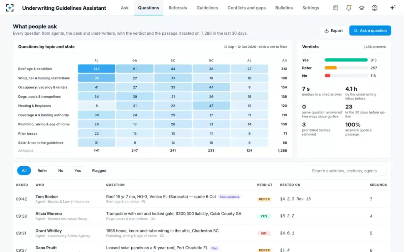Click the Yes verdict green bar
Image resolution: width=404 pixels, height=252 pixels.
(x=346, y=60)
